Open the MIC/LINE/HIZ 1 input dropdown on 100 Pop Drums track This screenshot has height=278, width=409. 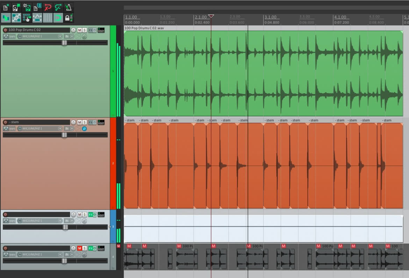click(40, 36)
